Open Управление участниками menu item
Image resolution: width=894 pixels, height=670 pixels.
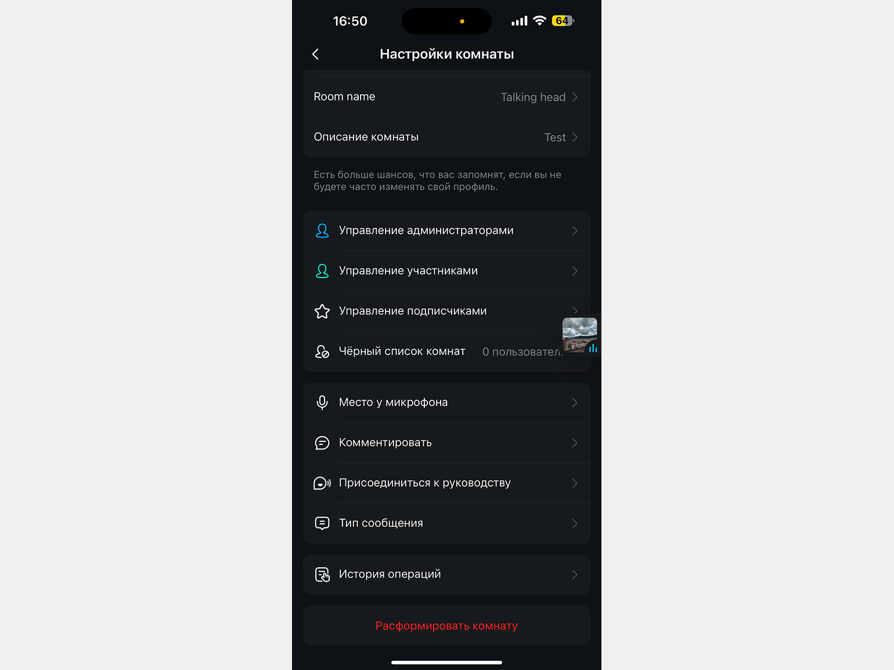pyautogui.click(x=446, y=271)
